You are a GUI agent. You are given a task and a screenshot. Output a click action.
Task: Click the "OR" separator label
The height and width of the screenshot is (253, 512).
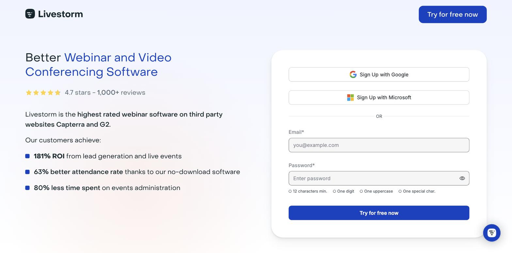click(379, 116)
